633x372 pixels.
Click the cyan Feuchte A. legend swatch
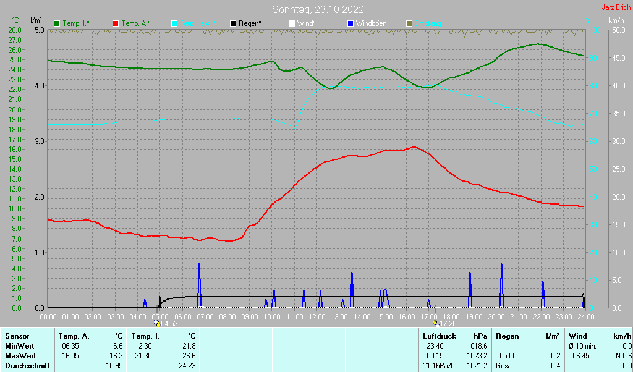pos(174,24)
